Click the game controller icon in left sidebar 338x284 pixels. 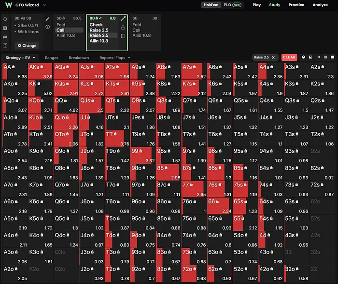point(5,37)
